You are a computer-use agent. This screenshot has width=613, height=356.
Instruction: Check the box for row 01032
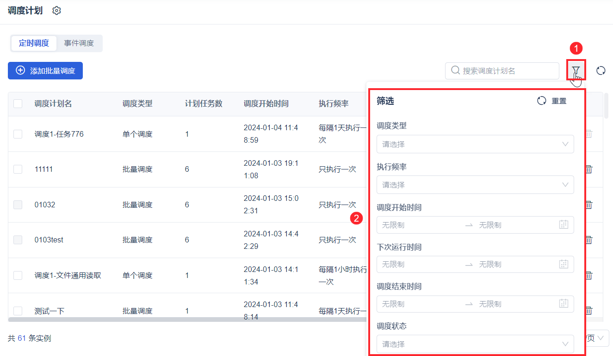(x=18, y=205)
